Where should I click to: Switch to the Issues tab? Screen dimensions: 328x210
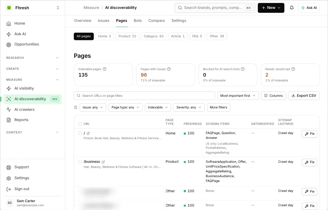(x=104, y=21)
